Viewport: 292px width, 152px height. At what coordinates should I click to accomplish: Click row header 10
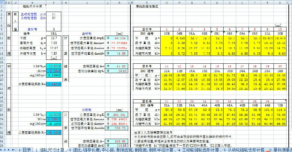[2, 33]
